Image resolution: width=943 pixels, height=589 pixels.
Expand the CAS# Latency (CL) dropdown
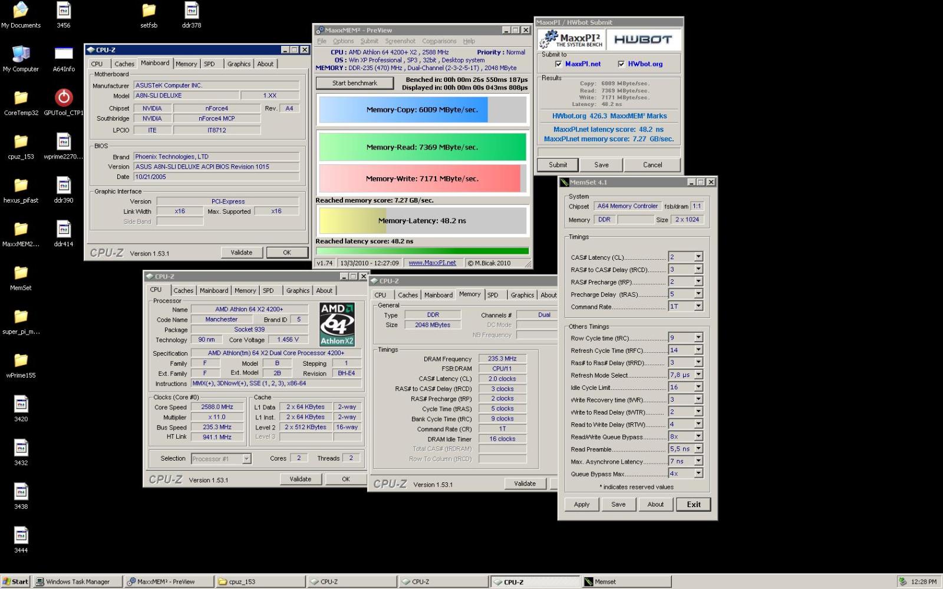698,257
